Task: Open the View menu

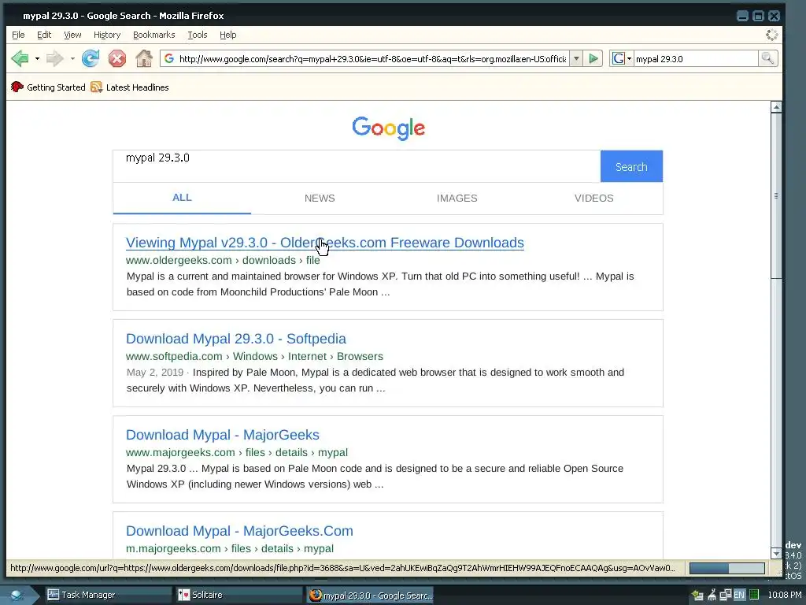Action: point(72,35)
